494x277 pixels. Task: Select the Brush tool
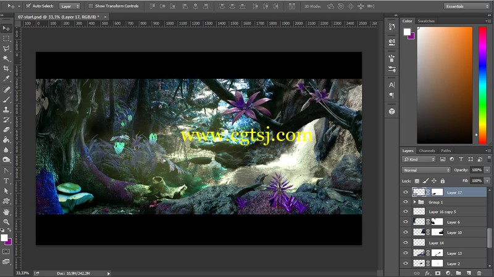coord(6,100)
